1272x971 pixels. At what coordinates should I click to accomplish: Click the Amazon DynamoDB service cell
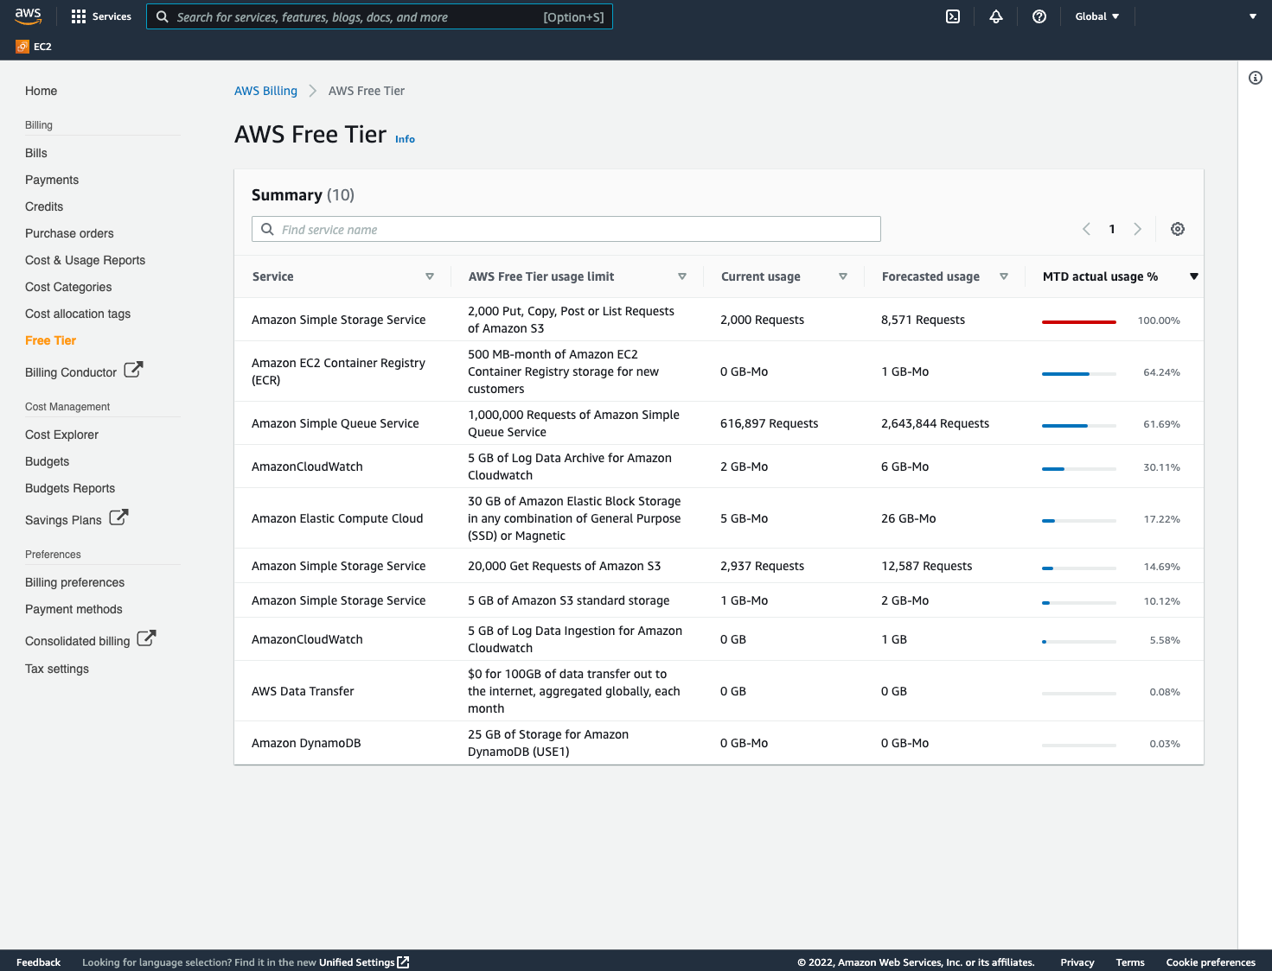click(306, 743)
